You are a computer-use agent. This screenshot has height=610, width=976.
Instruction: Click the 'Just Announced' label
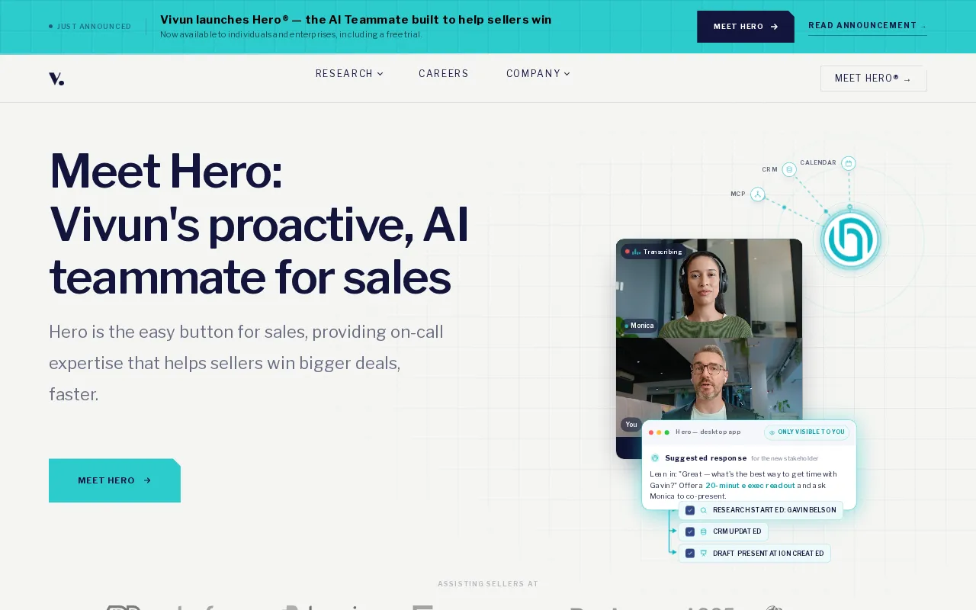94,27
